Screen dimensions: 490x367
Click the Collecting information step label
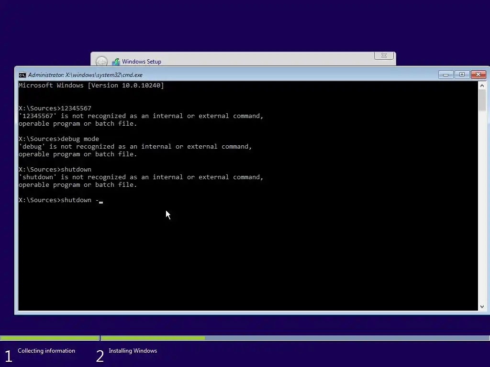click(46, 351)
